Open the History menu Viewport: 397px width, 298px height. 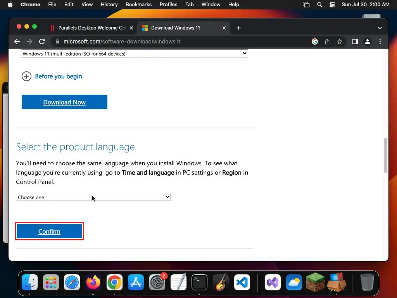(x=109, y=5)
